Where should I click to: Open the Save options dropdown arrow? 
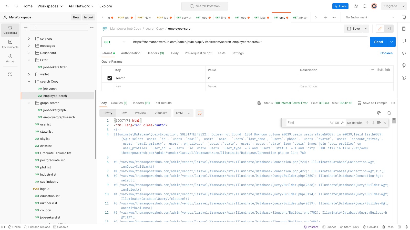click(366, 29)
